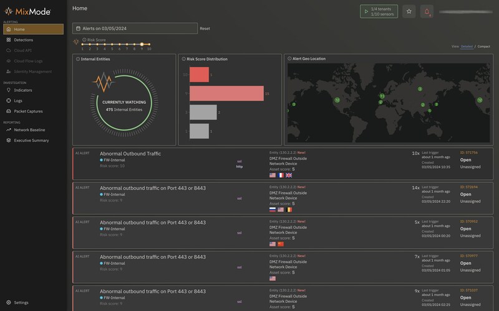The height and width of the screenshot is (311, 499).
Task: Switch to Compact view
Action: click(484, 46)
